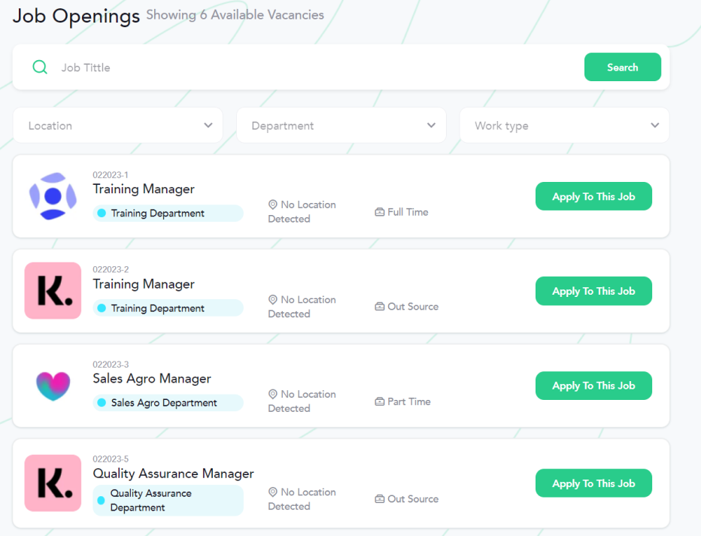Click location pin icon on Quality Assurance Manager
Screen dimensions: 701x536
point(273,492)
